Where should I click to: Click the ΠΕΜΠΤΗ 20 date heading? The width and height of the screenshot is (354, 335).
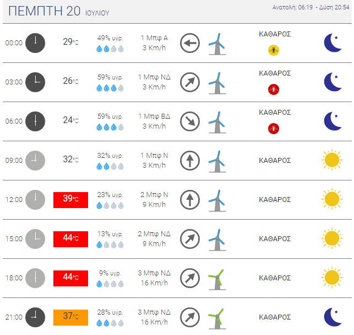point(44,11)
